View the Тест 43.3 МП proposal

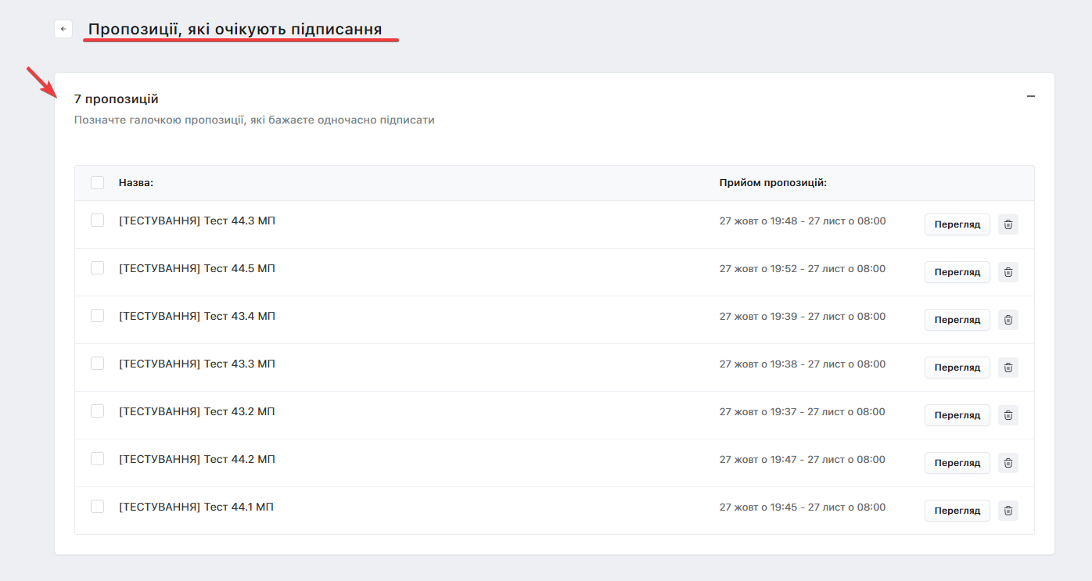coord(957,368)
